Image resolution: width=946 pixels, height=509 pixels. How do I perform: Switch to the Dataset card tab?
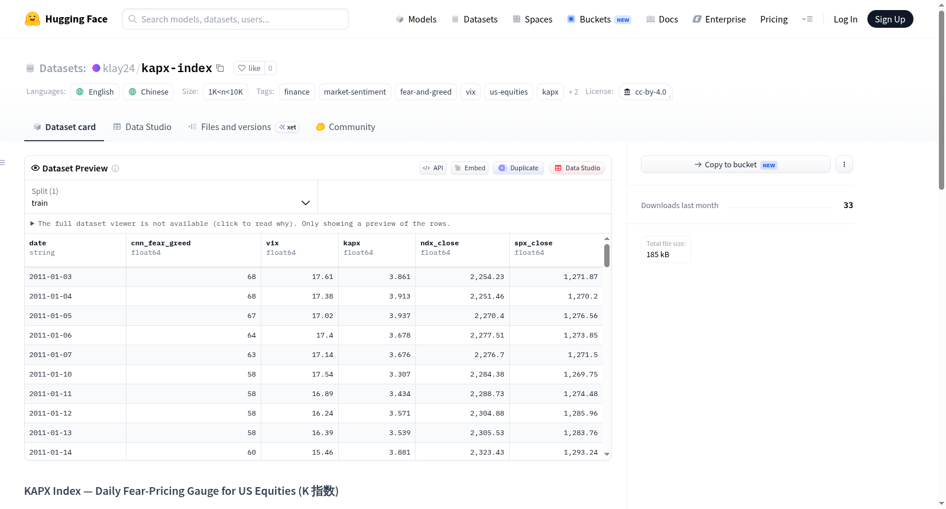pos(64,127)
